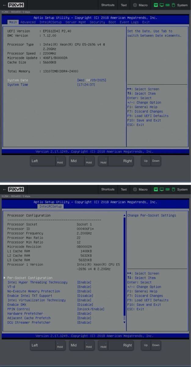This screenshot has height=367, width=191.
Task: Open the Shortcuts menu in the Main BIOS window
Action: point(108,5)
